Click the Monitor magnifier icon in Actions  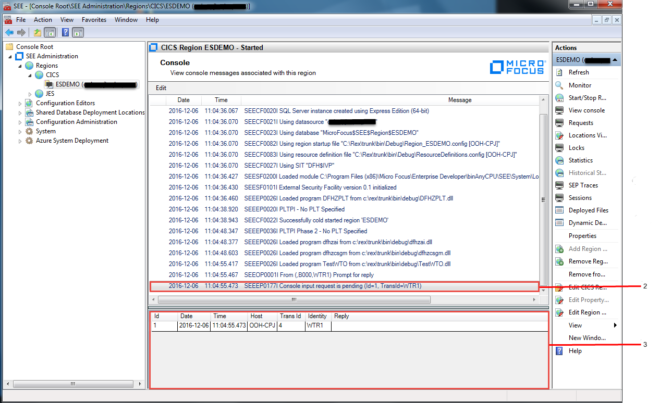click(x=559, y=85)
